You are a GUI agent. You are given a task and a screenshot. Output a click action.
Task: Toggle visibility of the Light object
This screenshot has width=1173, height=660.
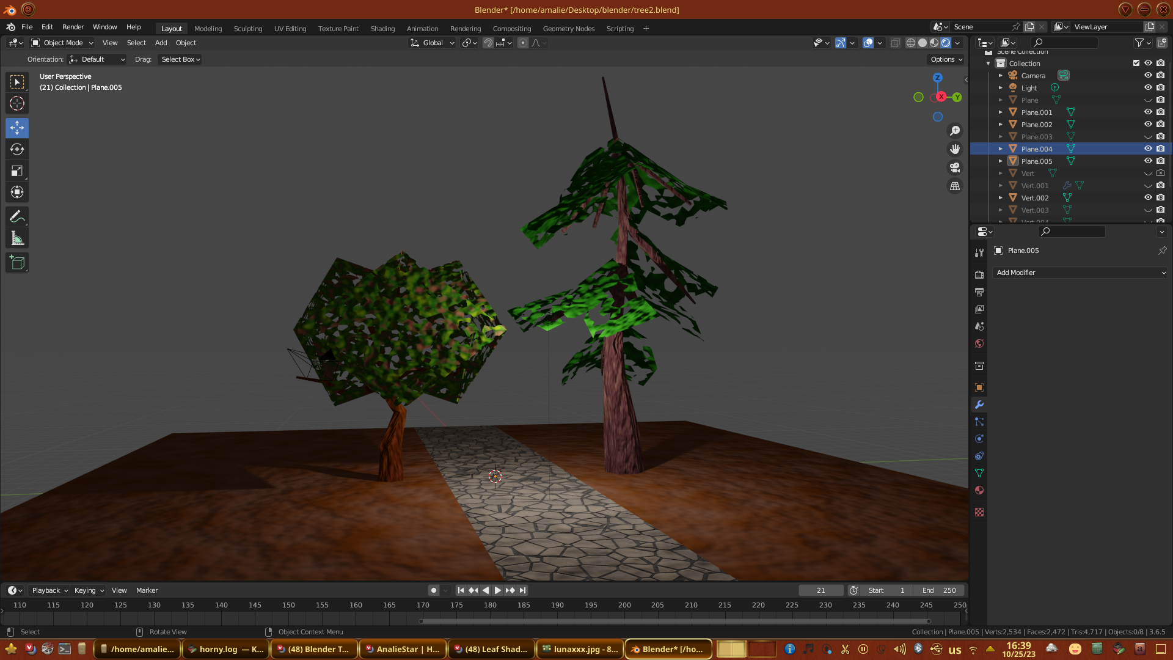(x=1148, y=87)
